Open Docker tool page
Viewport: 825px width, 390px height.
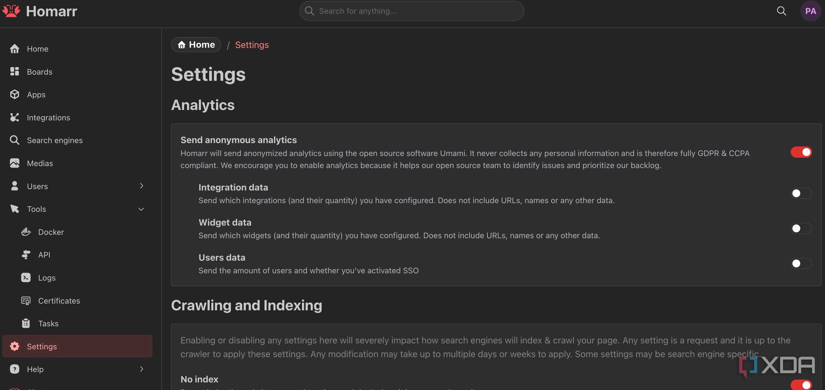pyautogui.click(x=83, y=232)
